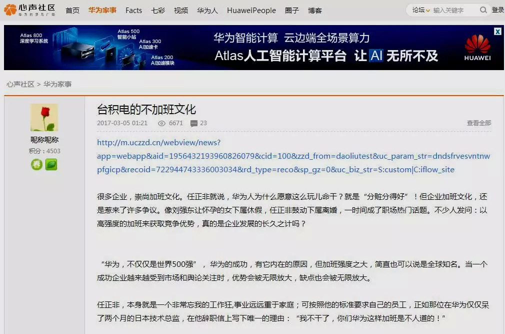Click the post title 台积电的不加班文化
Viewport: 505px width, 334px height.
(x=146, y=109)
